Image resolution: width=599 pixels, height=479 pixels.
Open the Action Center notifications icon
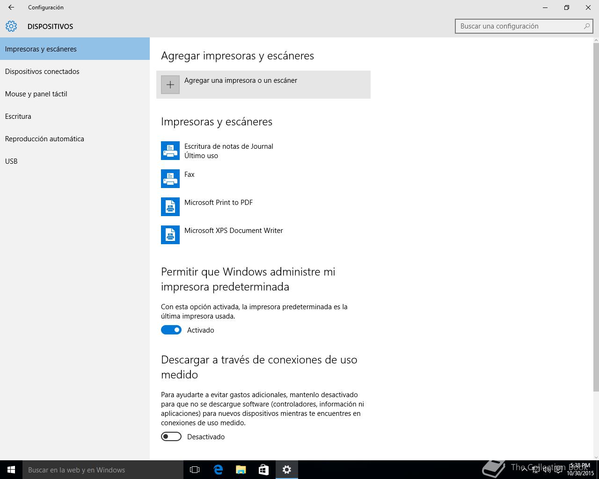(558, 470)
